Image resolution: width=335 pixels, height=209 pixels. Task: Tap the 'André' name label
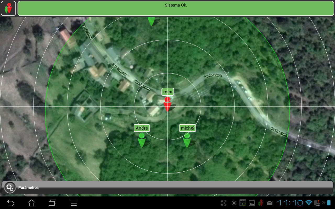point(142,128)
